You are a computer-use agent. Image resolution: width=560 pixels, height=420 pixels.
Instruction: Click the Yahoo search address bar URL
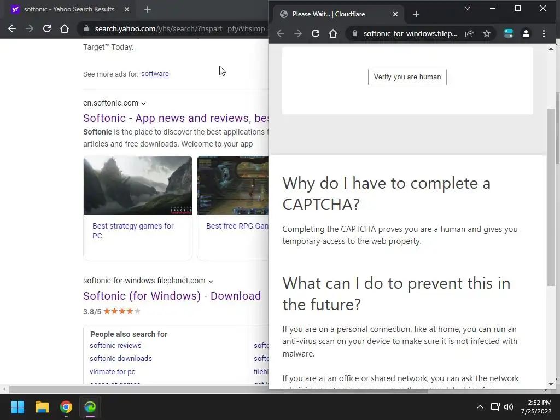(x=181, y=28)
